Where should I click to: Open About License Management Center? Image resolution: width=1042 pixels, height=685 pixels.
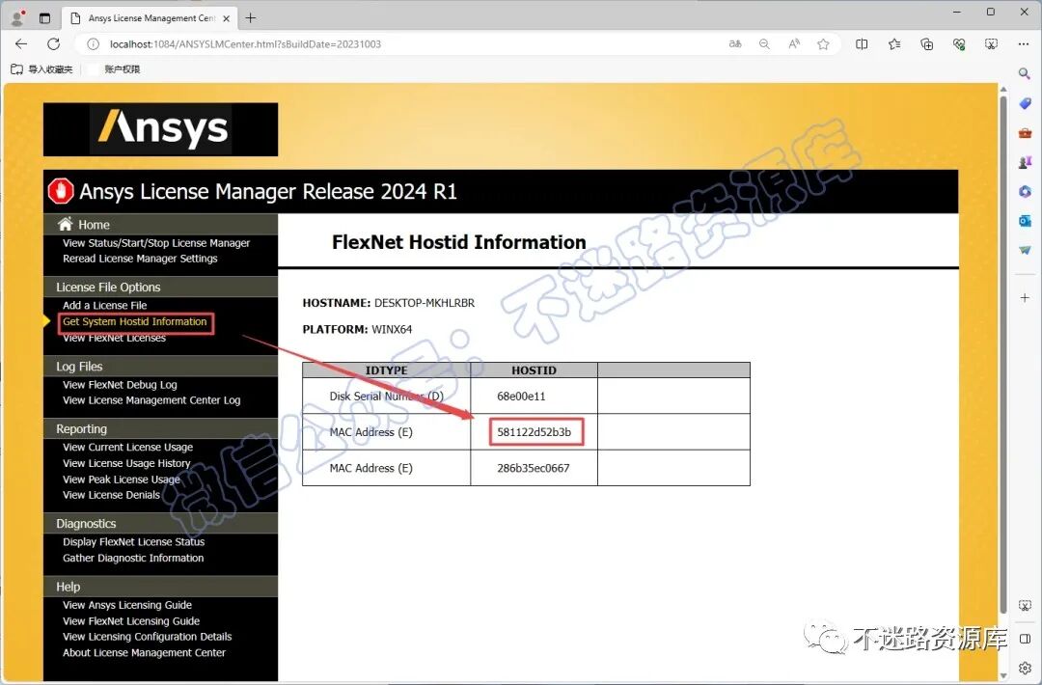[144, 653]
